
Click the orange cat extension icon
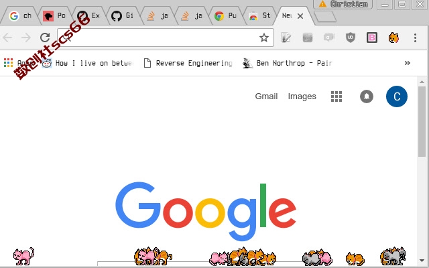(x=393, y=38)
